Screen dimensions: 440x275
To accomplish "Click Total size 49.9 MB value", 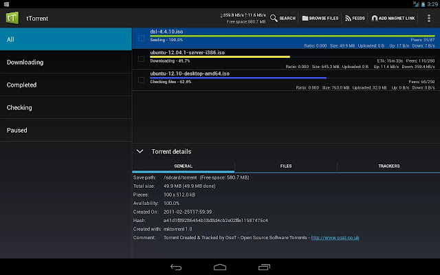I will [190, 186].
